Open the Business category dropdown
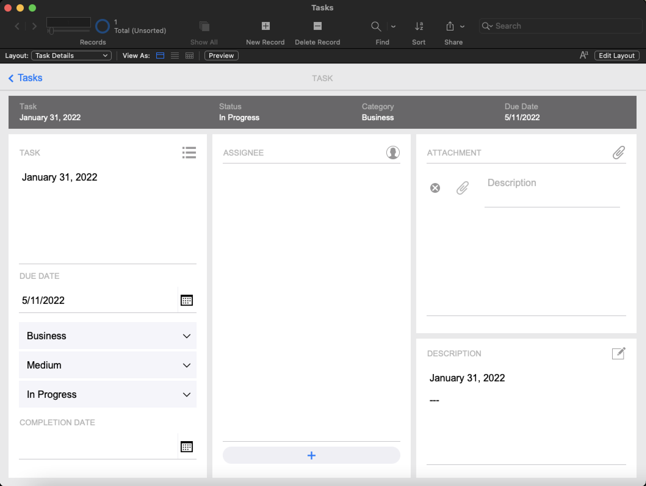 click(108, 336)
